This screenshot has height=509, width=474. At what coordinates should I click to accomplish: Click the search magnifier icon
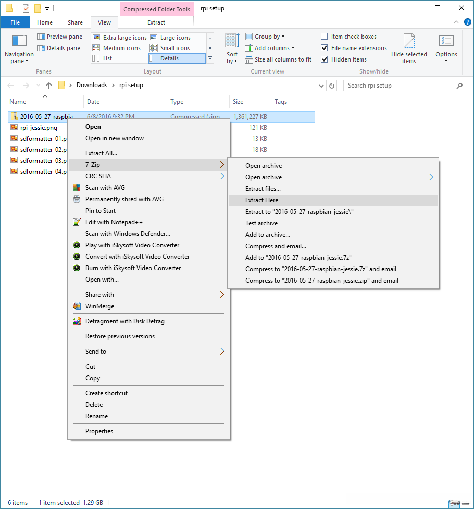[459, 86]
